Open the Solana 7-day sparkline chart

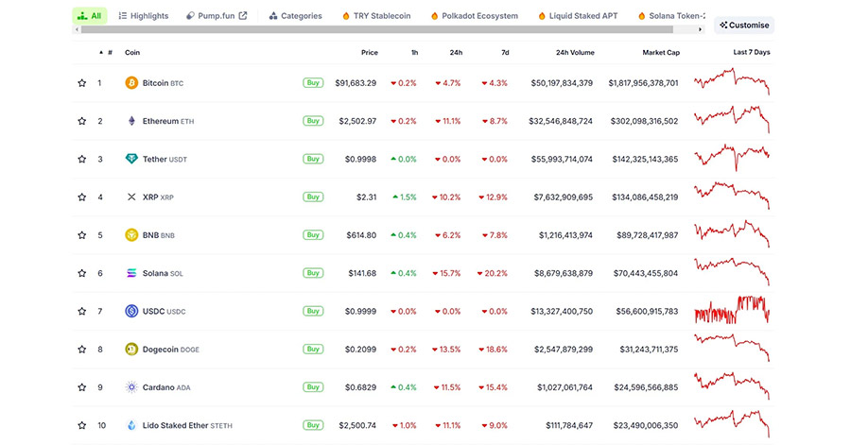point(732,271)
